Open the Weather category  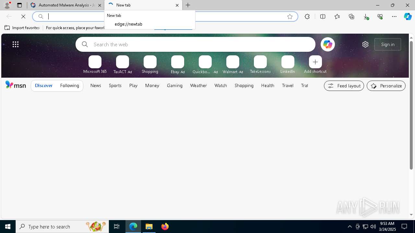pyautogui.click(x=198, y=85)
